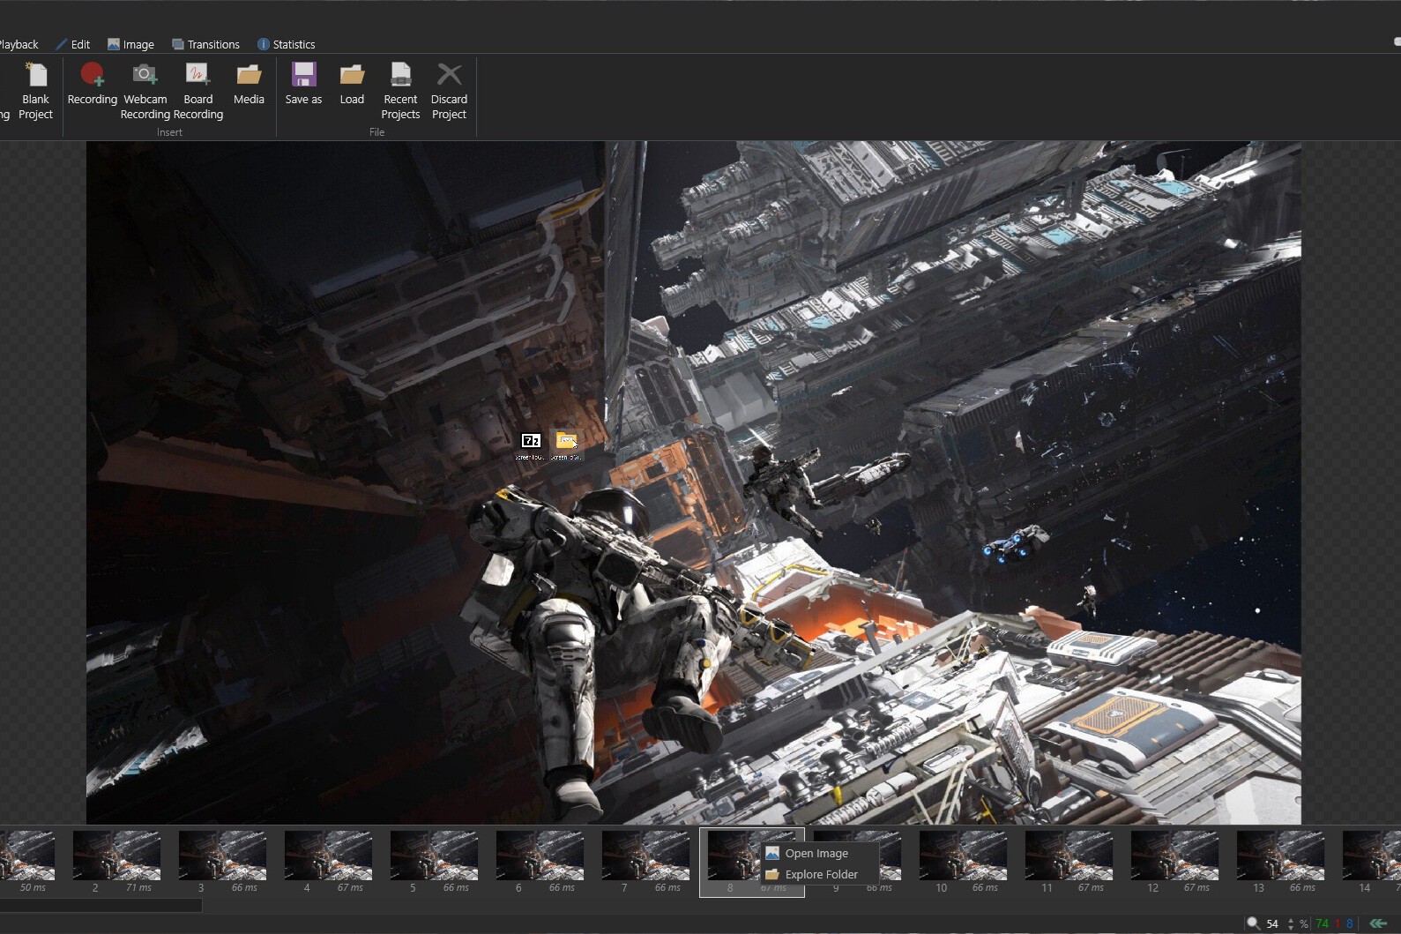This screenshot has height=934, width=1401.
Task: Open Recent Projects list
Action: [400, 91]
